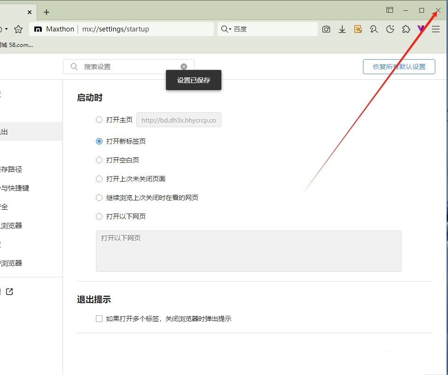Click the 搜索设置 search field
This screenshot has height=375, width=448.
(x=129, y=67)
